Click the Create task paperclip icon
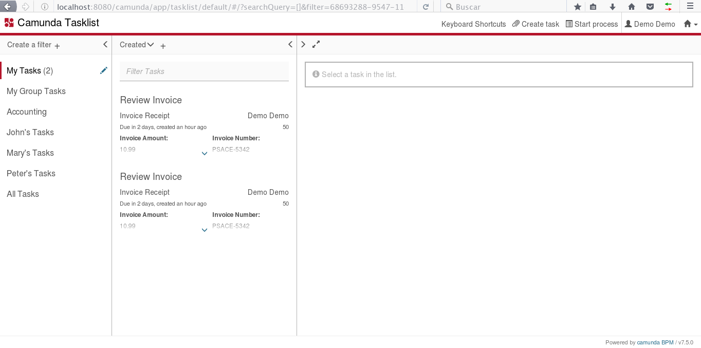 [x=516, y=24]
